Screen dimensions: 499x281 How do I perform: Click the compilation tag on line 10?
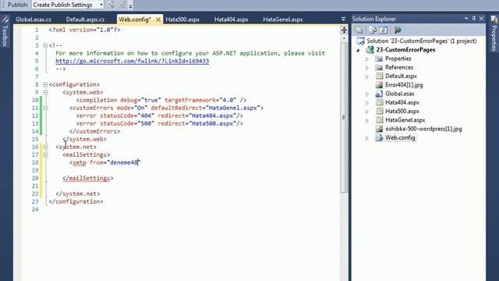point(161,100)
